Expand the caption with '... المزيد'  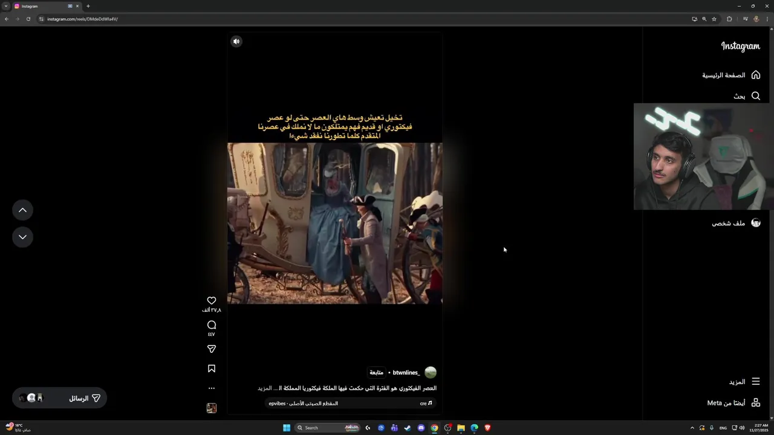click(268, 388)
